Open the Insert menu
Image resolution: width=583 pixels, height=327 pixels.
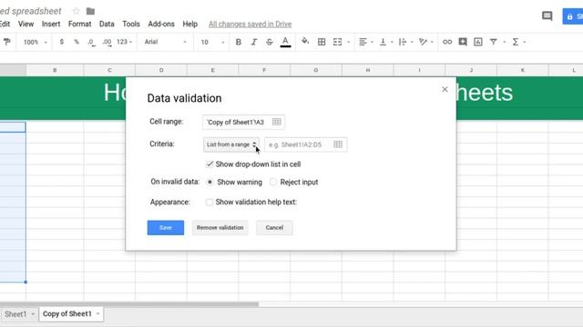[51, 25]
